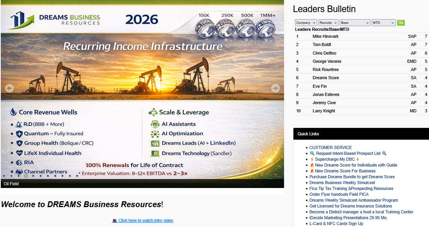Click the green Go button
The height and width of the screenshot is (227, 429).
click(x=401, y=23)
